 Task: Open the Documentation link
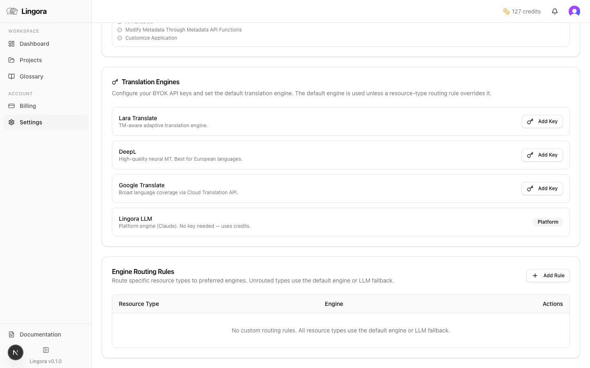click(40, 334)
